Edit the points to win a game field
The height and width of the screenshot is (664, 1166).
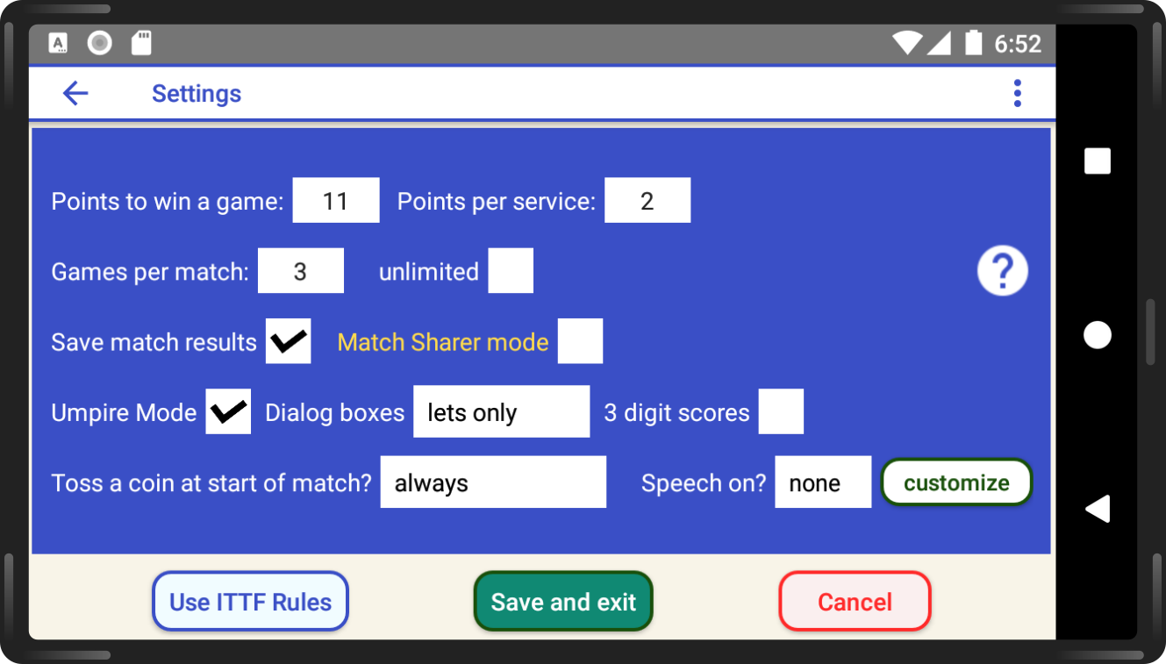point(336,200)
